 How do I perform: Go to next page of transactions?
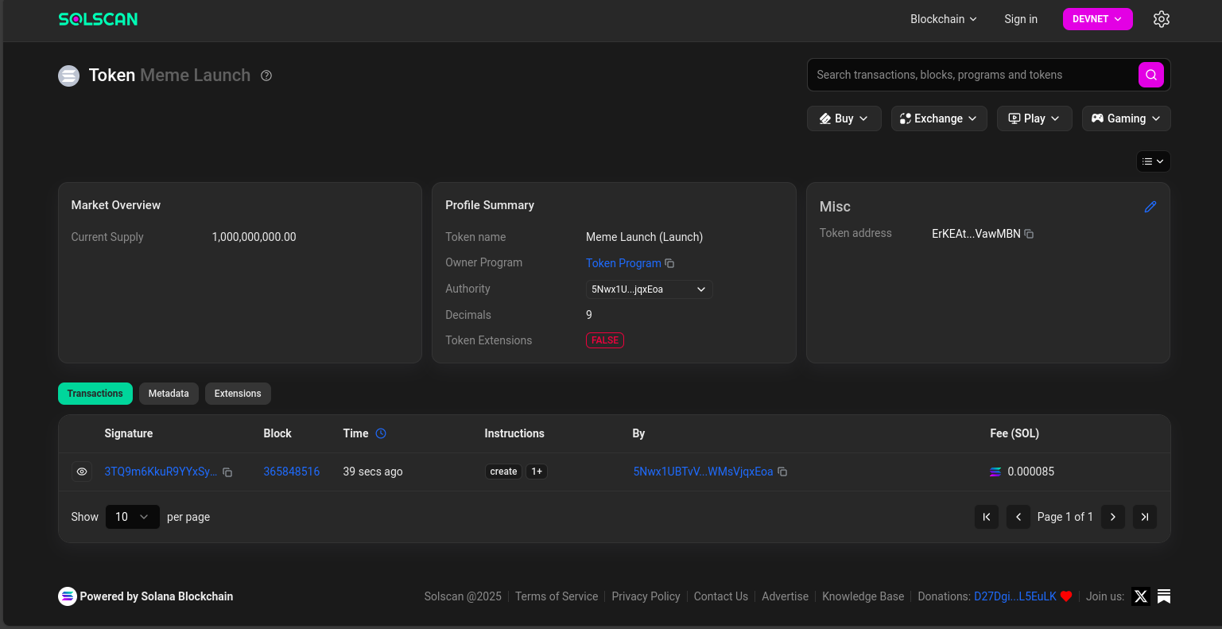(1113, 517)
